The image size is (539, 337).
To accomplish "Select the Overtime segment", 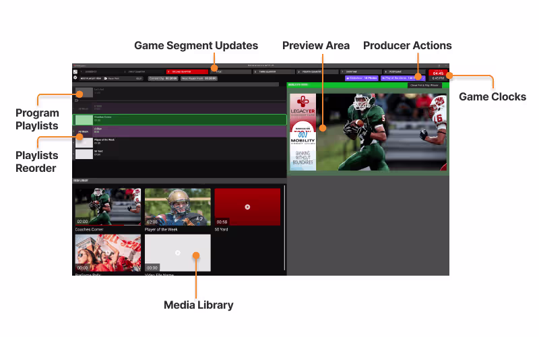I will click(361, 72).
